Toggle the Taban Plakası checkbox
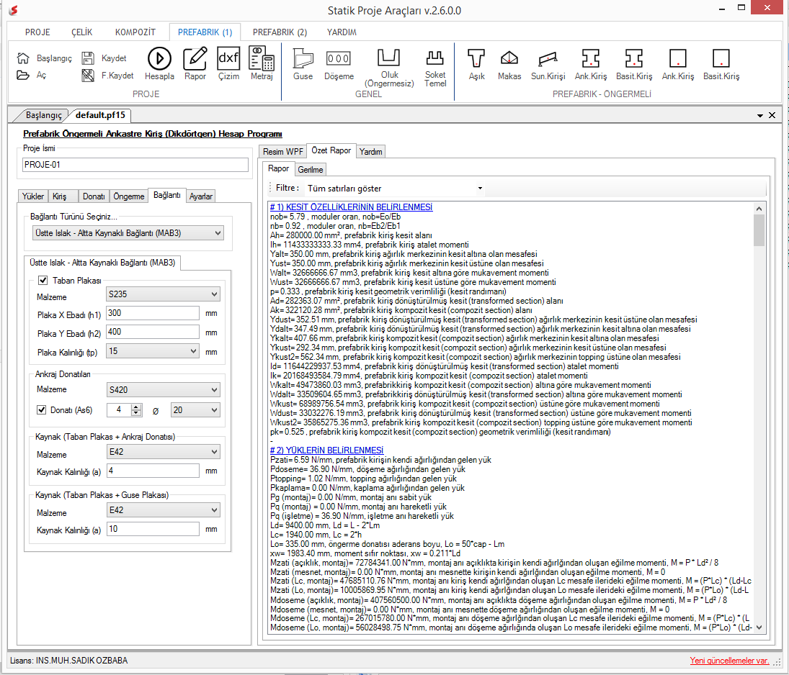This screenshot has height=675, width=789. point(43,281)
